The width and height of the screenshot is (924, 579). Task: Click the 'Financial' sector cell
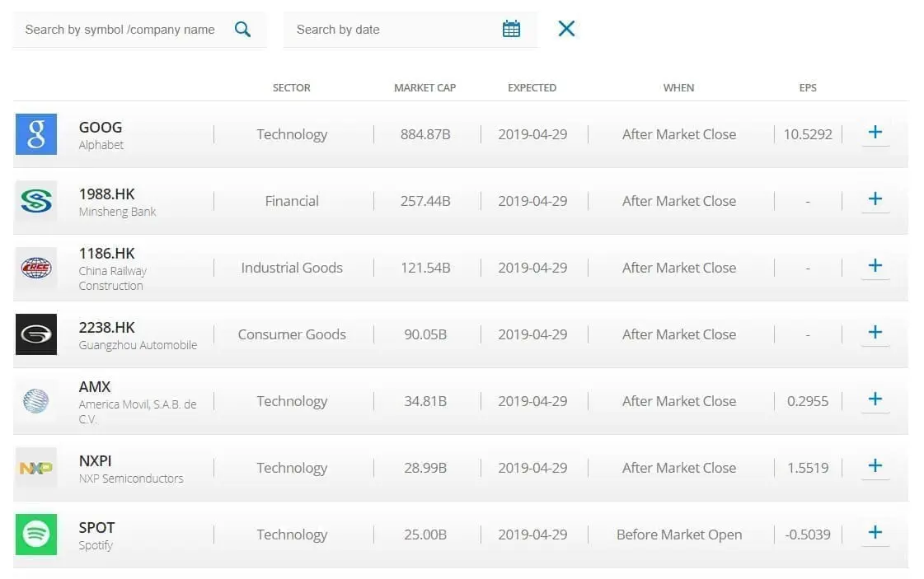292,201
